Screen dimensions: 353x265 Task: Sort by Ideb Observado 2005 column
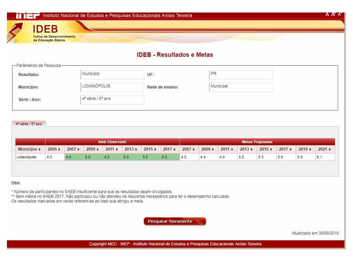coord(55,149)
